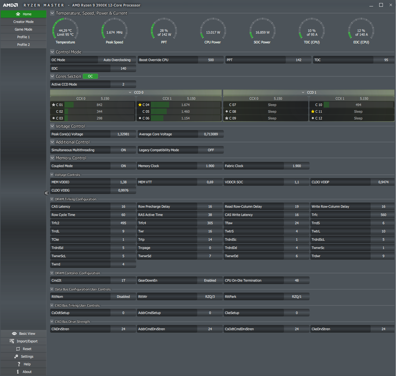Click the Import/Export icon
Image resolution: width=396 pixels, height=376 pixels.
coord(12,341)
